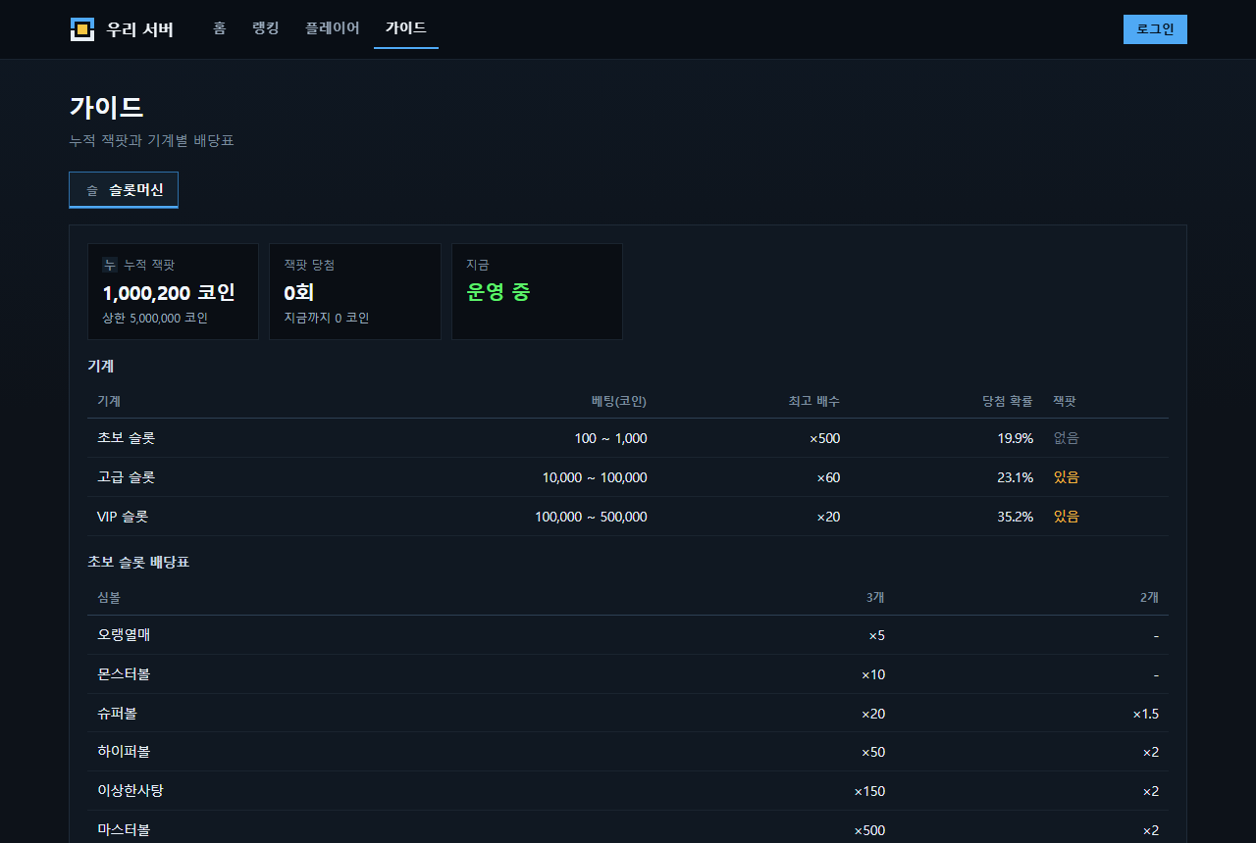Click the VIP 슬롯 row name
Screen dimensions: 1256x843
tap(123, 517)
